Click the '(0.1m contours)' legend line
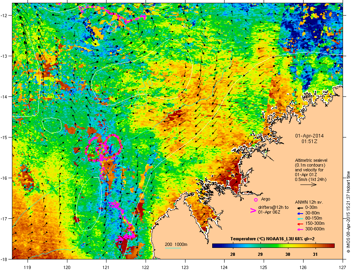Image resolution: width=351 pixels, height=271 pixels. pos(310,165)
